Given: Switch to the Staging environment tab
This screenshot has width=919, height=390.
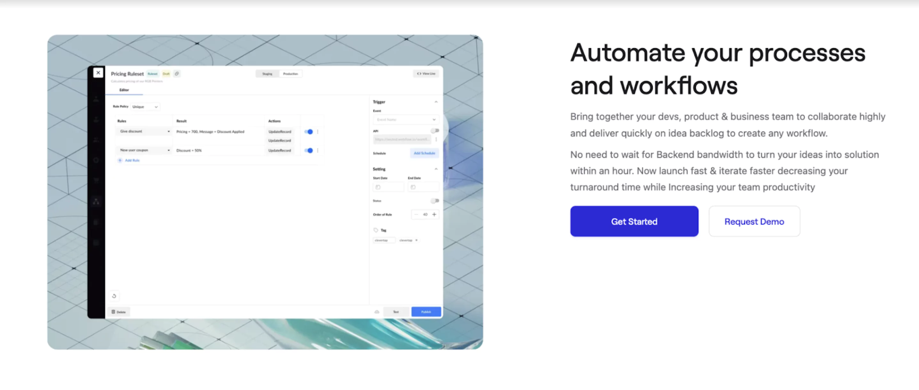Looking at the screenshot, I should [x=267, y=74].
